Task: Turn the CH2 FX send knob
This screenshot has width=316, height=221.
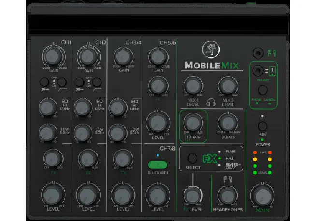Action: click(x=88, y=159)
